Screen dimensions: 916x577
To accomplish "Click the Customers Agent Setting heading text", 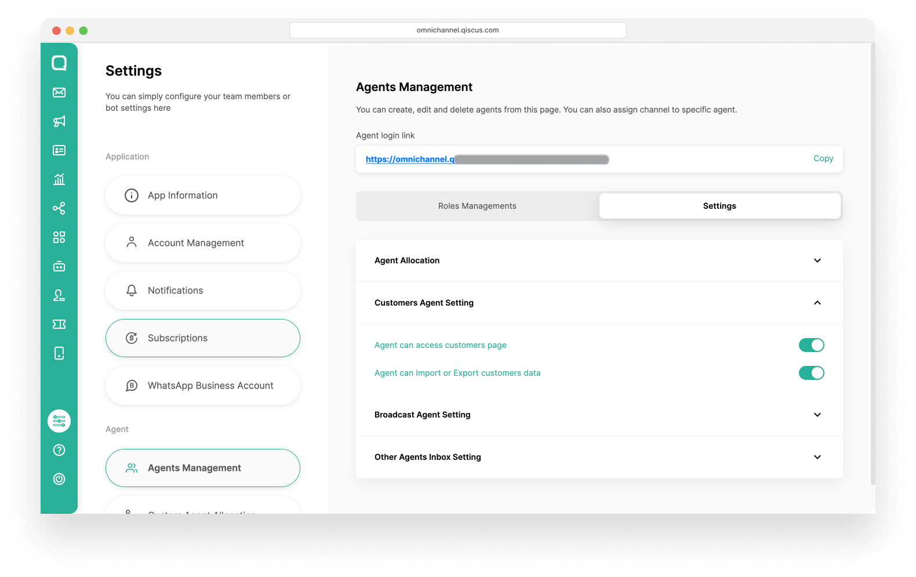I will click(x=424, y=303).
